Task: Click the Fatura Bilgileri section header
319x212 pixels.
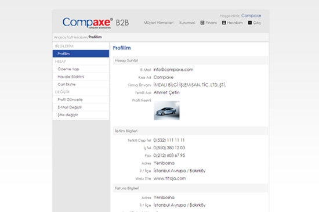Action: pos(190,188)
